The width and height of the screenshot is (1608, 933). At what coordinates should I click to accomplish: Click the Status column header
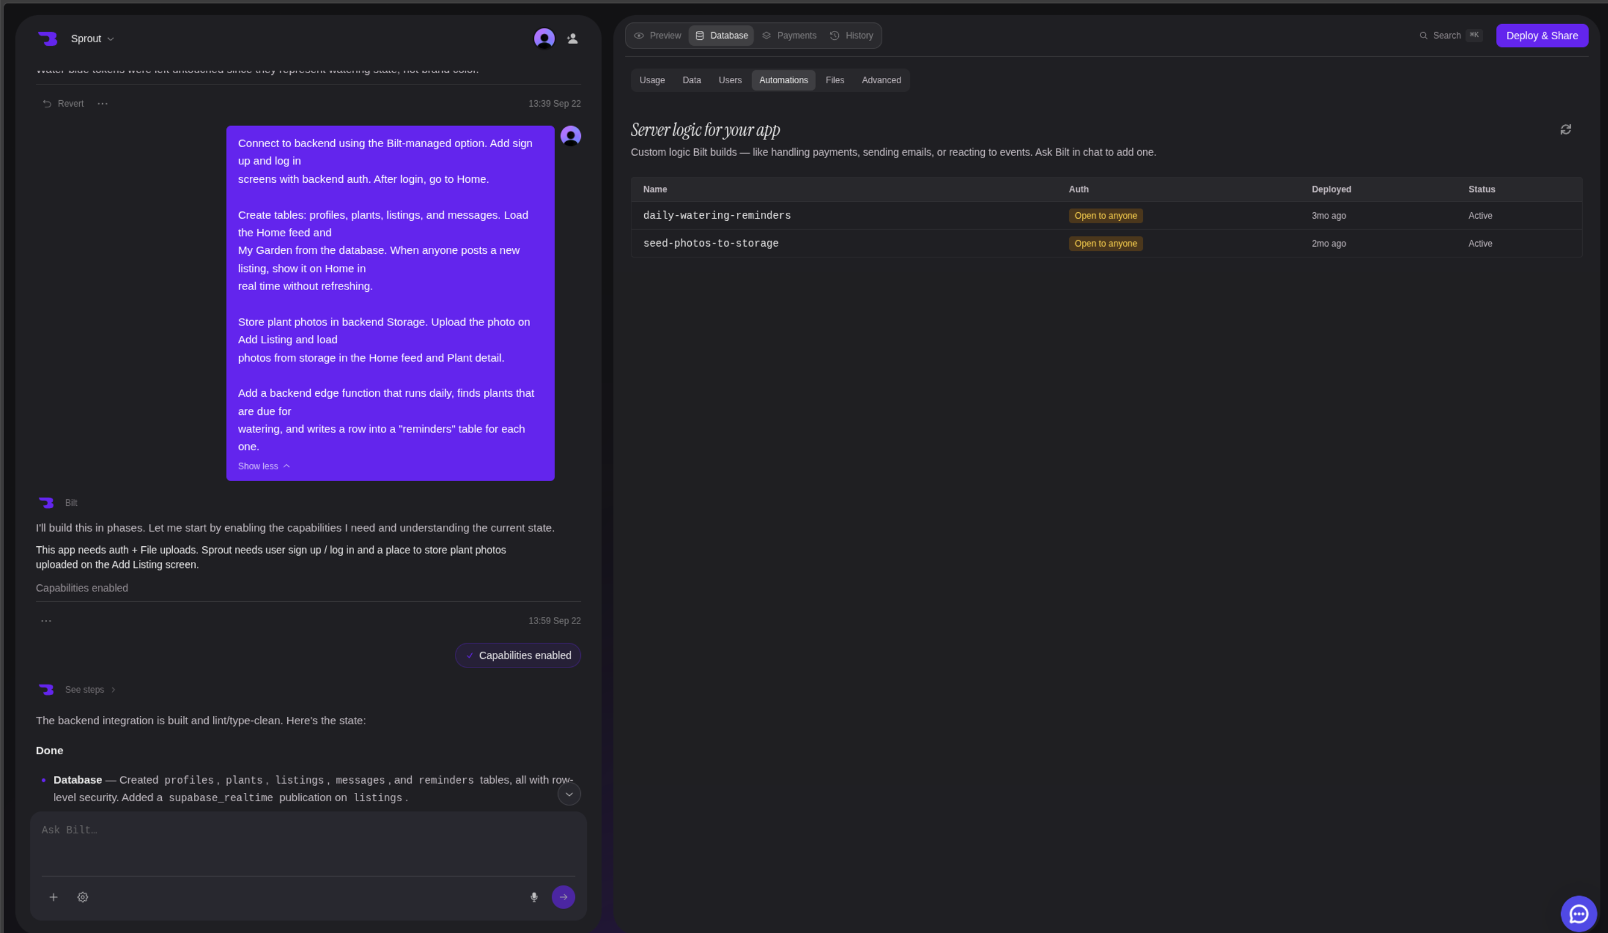coord(1481,189)
